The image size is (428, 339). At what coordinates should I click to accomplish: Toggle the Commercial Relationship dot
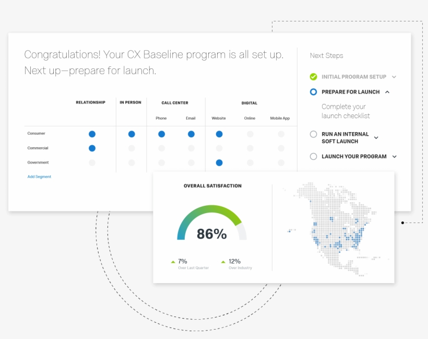click(x=92, y=148)
